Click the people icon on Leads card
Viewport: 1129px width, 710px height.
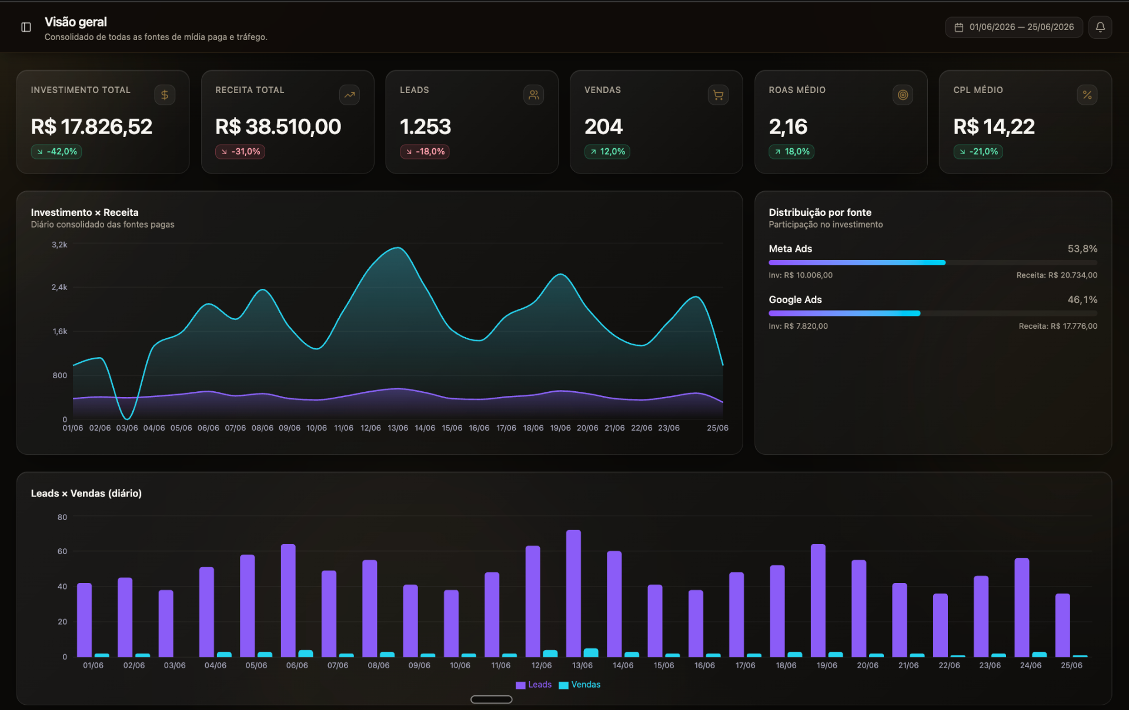[x=533, y=95]
